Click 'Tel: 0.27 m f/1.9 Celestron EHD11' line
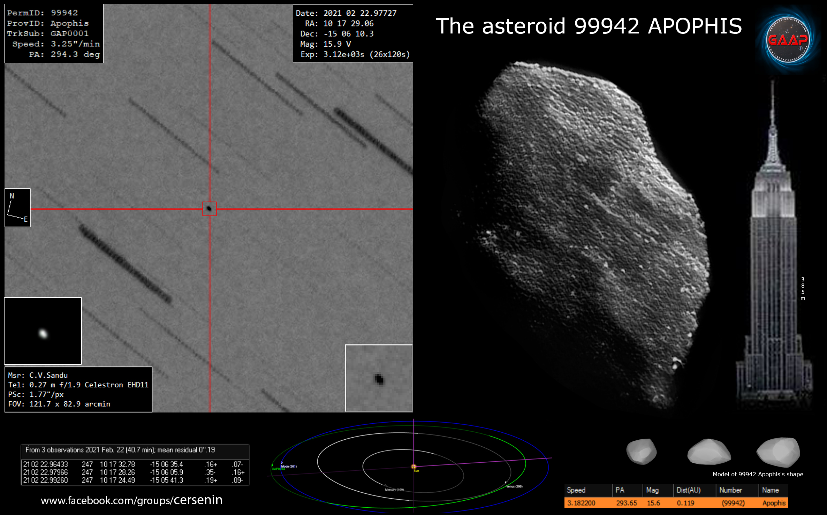Viewport: 827px width, 515px height. pos(78,385)
